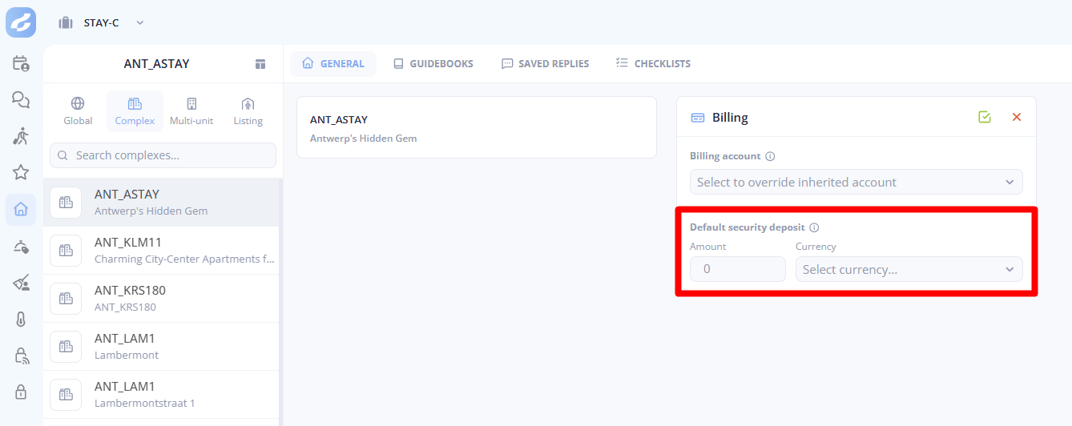Open the Saved Replies tab
Image resolution: width=1072 pixels, height=426 pixels.
click(x=545, y=63)
